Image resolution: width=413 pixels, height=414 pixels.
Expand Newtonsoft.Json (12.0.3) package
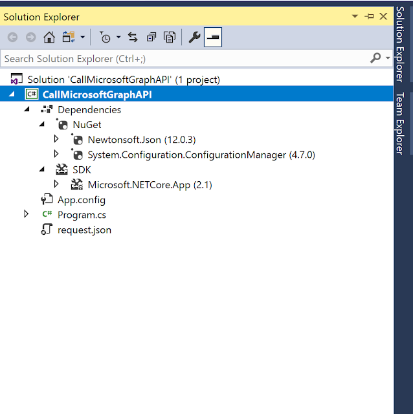coord(56,139)
